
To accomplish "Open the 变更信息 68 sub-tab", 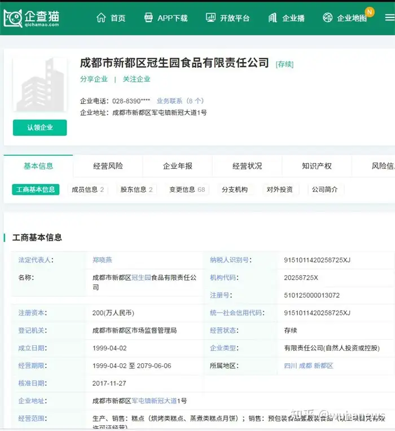I will 187,190.
